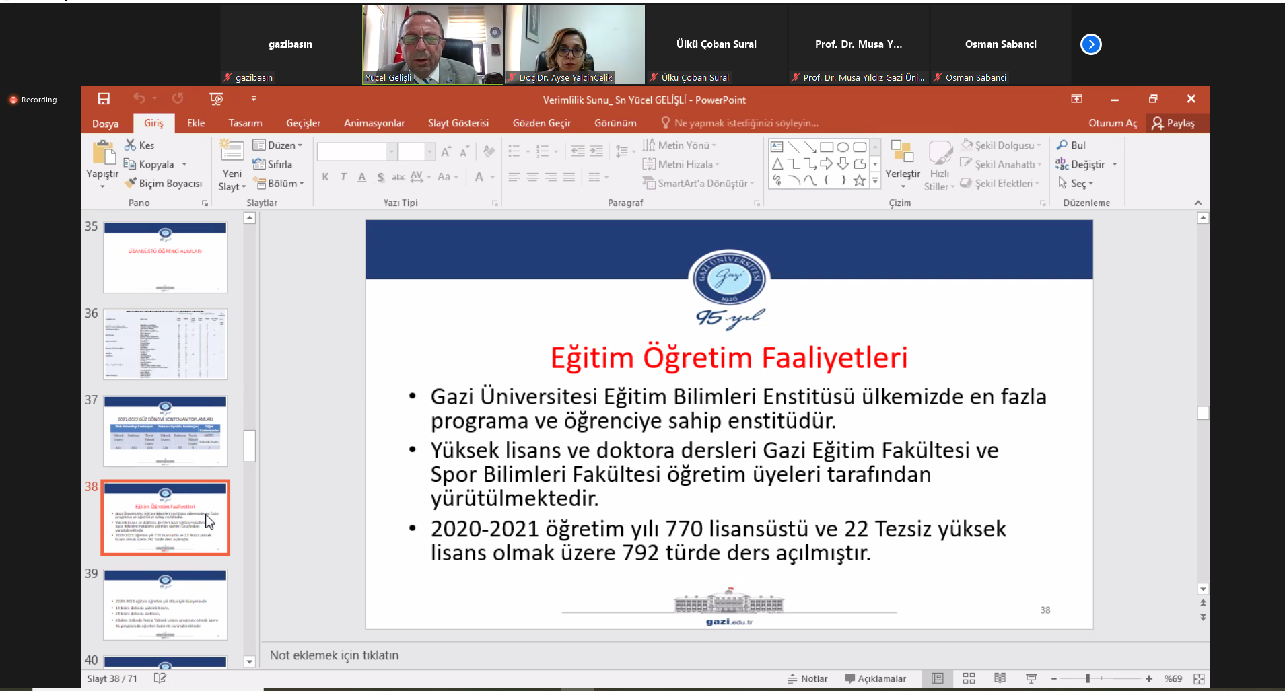Click Bul find command
The width and height of the screenshot is (1285, 691).
(1071, 145)
